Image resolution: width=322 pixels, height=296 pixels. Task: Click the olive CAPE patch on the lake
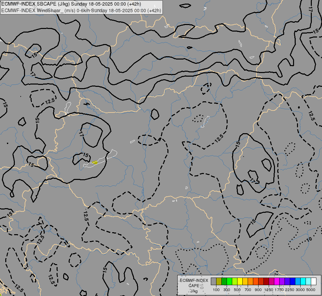(95, 162)
